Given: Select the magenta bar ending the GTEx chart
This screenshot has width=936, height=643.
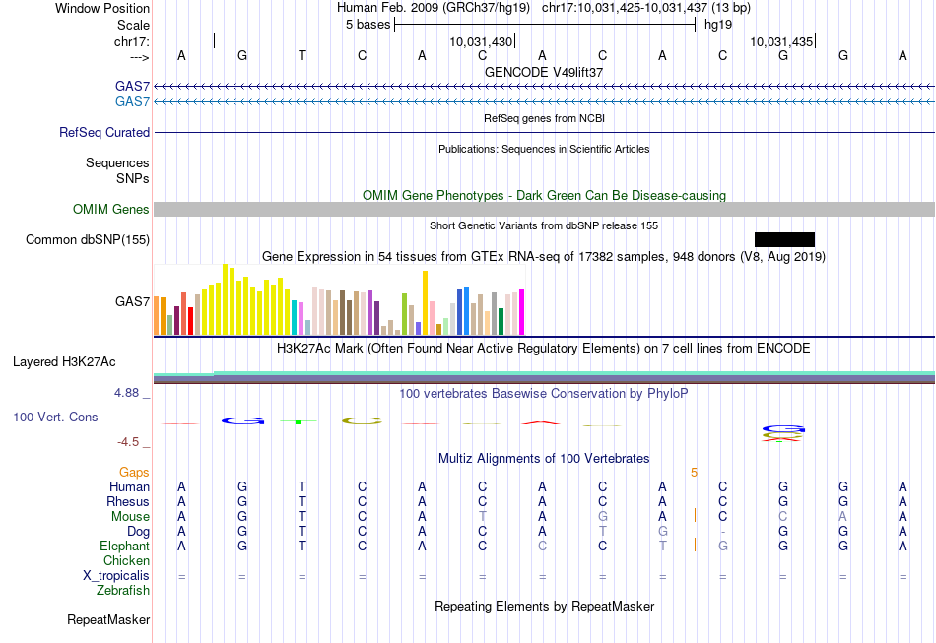Looking at the screenshot, I should click(521, 312).
